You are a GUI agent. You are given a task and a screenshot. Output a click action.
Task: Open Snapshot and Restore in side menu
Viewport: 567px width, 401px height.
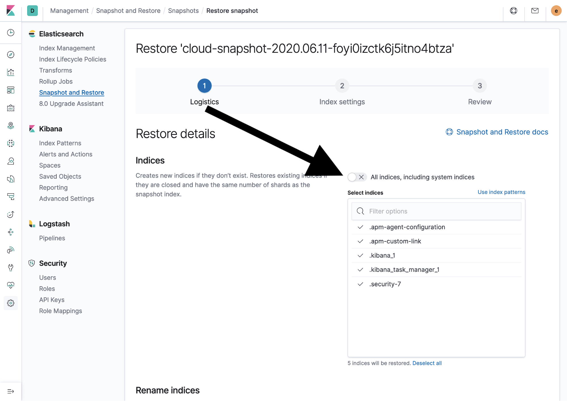(71, 93)
